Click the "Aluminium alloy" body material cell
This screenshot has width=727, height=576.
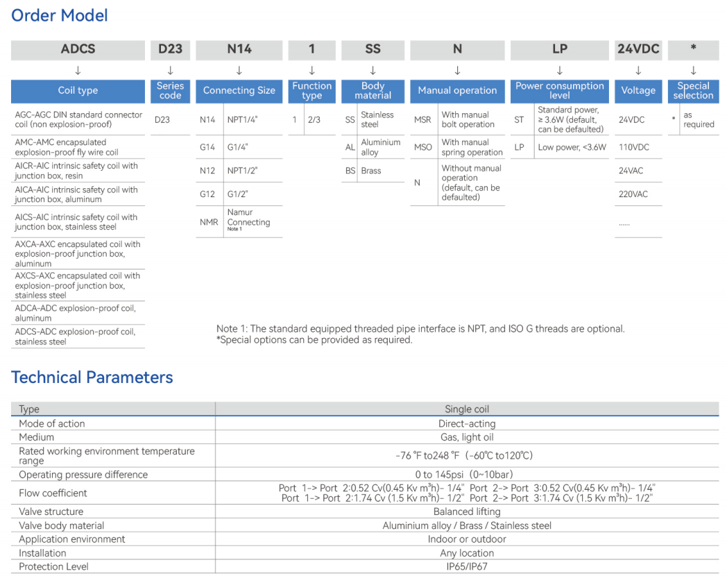pyautogui.click(x=381, y=148)
